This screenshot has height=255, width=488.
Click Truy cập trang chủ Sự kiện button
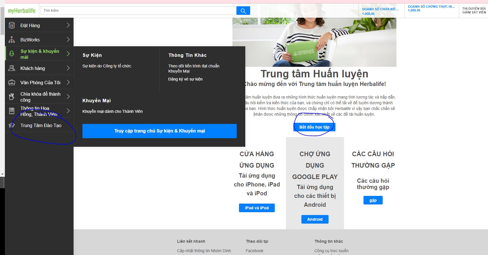pyautogui.click(x=159, y=131)
